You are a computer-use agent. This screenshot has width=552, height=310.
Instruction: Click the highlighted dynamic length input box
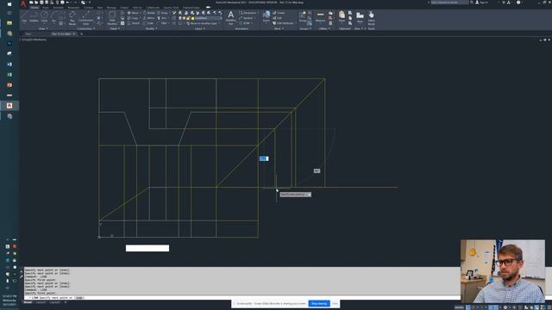click(x=264, y=158)
